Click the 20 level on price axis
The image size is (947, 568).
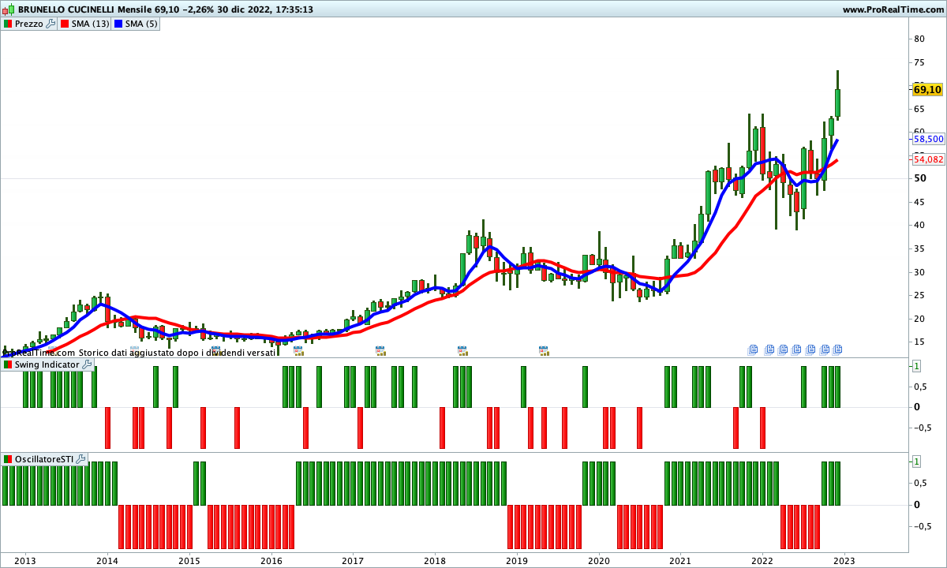point(919,319)
